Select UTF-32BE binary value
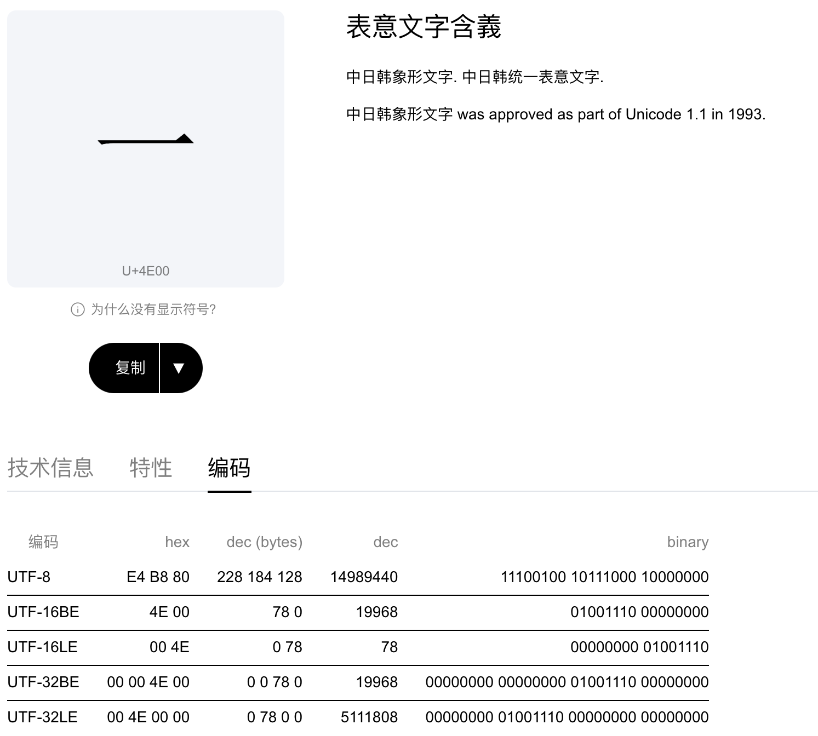The height and width of the screenshot is (736, 818). click(567, 682)
